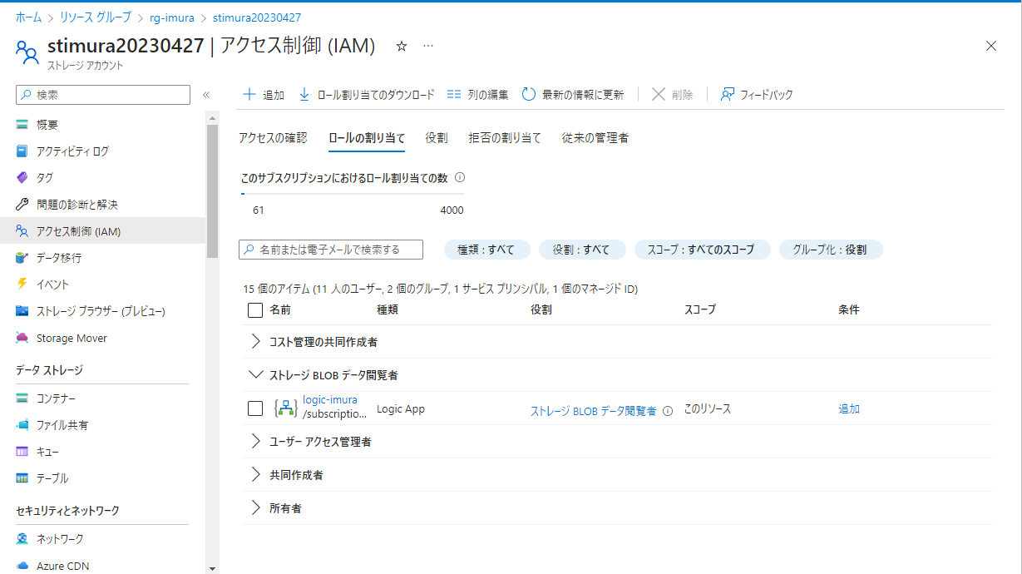Open コンテナー in data storage
The image size is (1022, 574).
tap(56, 398)
